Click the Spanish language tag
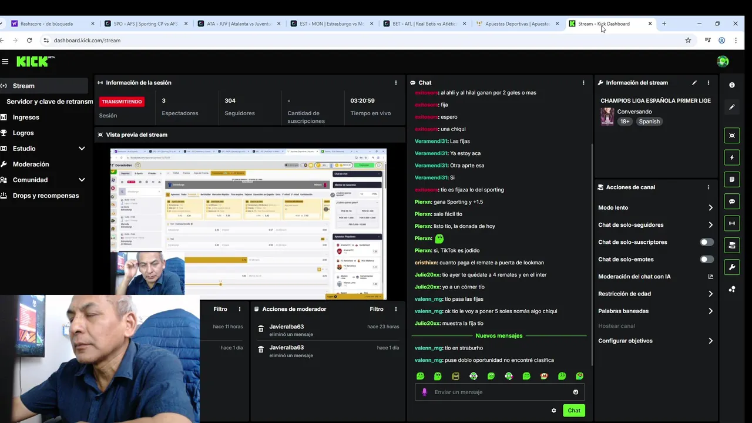The image size is (752, 423). 649,122
